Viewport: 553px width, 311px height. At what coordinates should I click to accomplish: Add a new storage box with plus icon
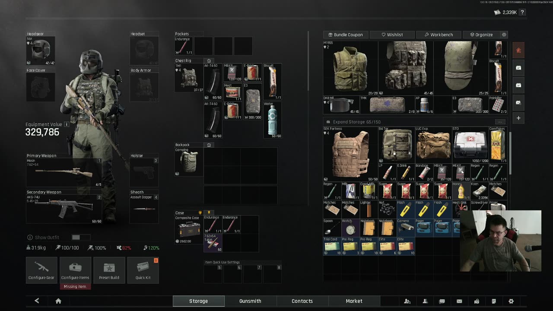coord(518,118)
